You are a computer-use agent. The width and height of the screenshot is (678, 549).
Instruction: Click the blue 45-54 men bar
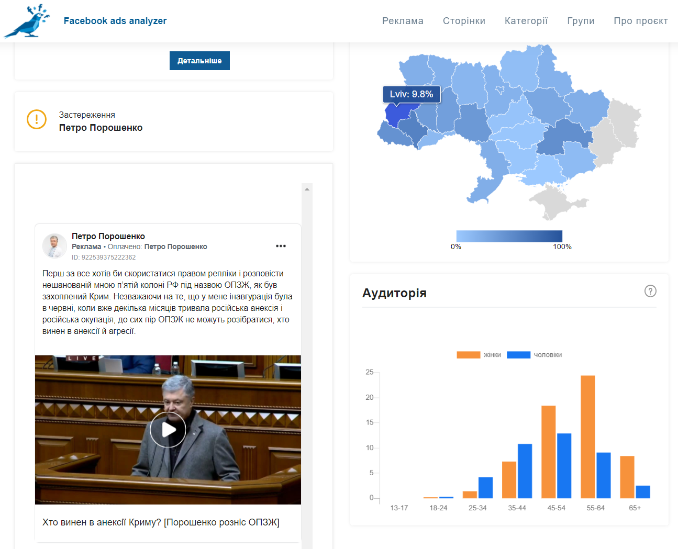tap(564, 466)
